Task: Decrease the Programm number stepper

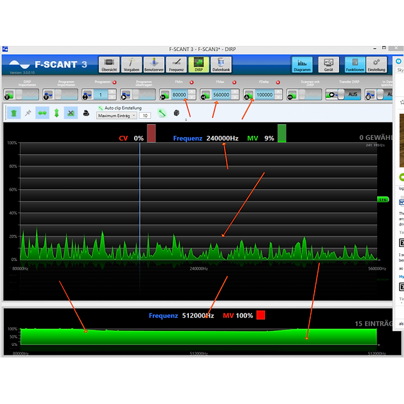Action: (112, 97)
